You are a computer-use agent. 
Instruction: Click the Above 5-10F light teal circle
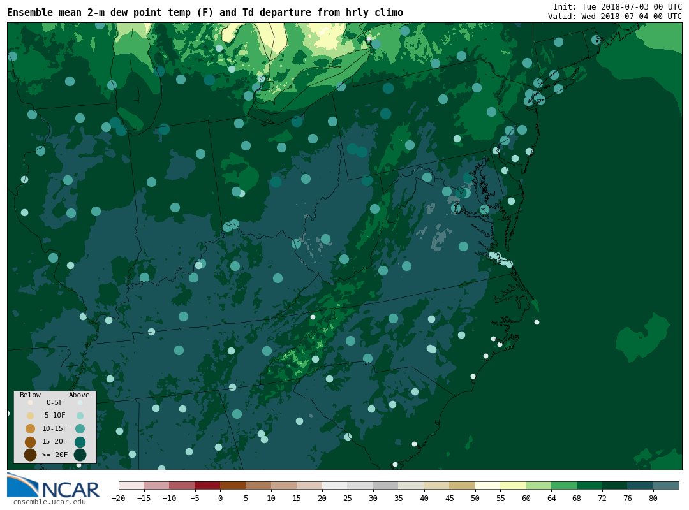click(80, 416)
